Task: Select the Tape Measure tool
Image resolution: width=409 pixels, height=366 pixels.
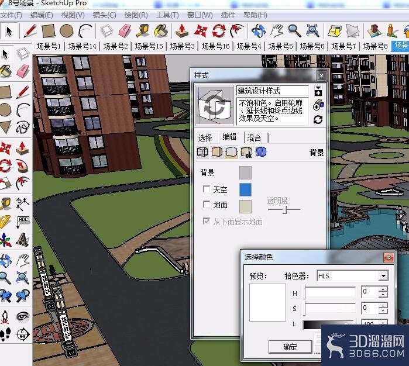Action: point(143,31)
